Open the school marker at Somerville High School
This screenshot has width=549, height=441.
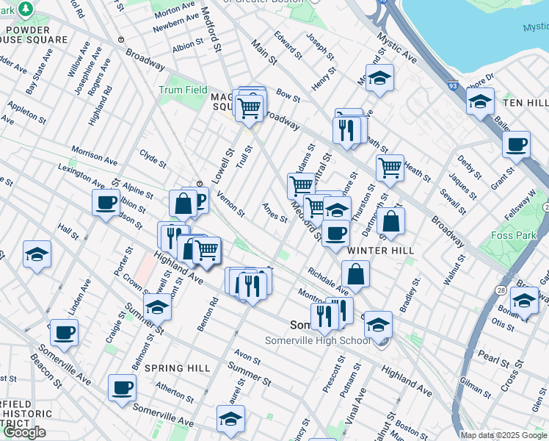378,324
